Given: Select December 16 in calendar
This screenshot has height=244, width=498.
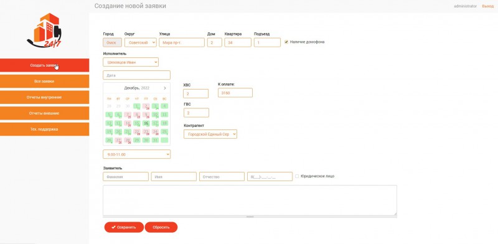Looking at the screenshot, I should coord(146,123).
